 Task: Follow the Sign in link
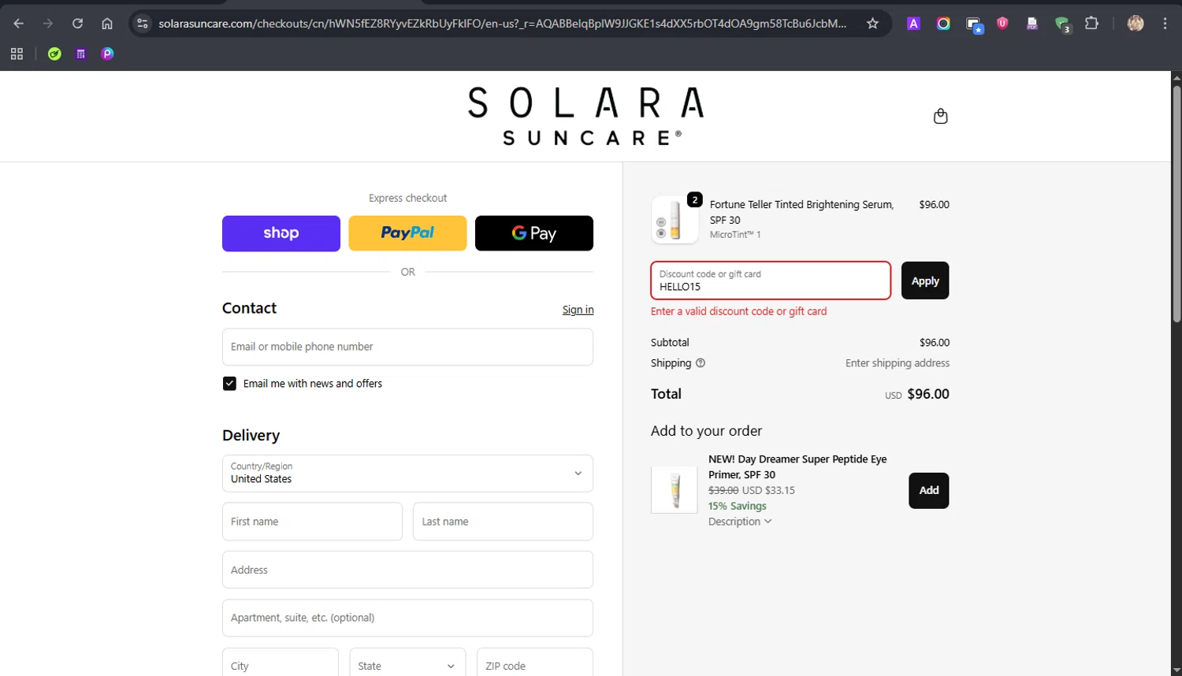pos(578,310)
